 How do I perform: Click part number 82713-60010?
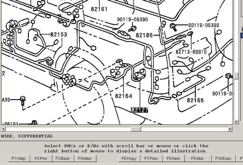click(x=191, y=52)
